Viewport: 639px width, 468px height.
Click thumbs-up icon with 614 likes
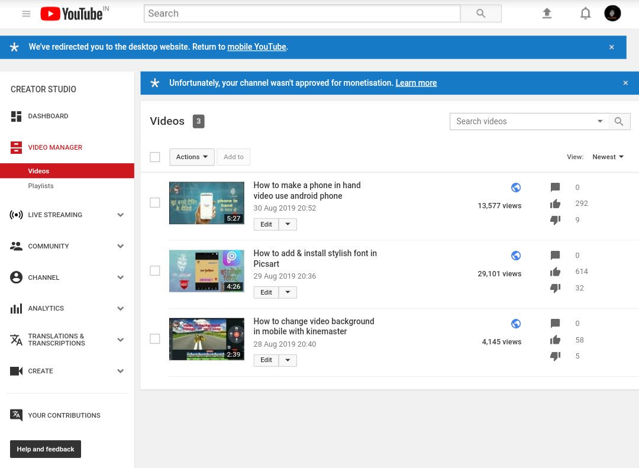555,272
